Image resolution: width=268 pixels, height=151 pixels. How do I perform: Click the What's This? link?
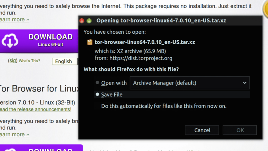point(29,61)
